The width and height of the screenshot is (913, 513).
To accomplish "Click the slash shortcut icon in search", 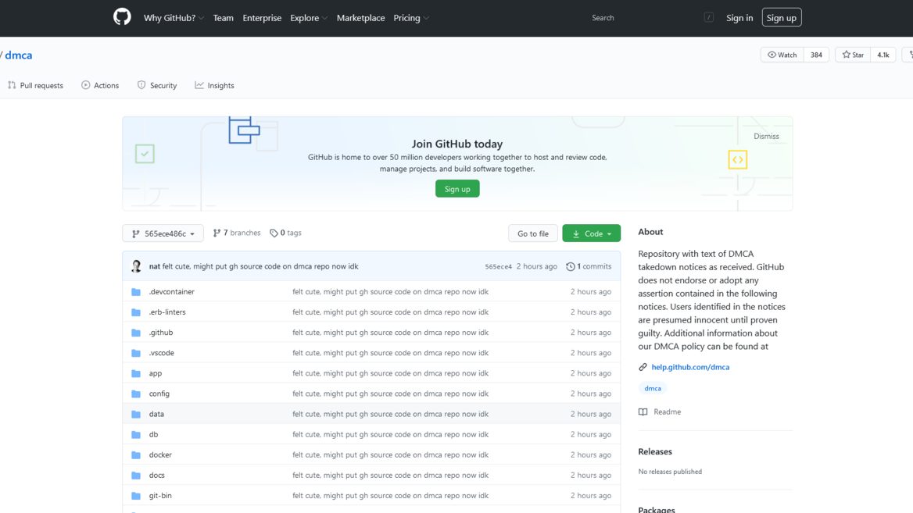I will click(x=709, y=17).
